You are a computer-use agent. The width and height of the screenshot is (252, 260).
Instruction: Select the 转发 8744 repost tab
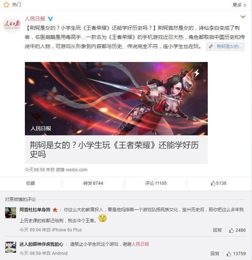click(93, 183)
